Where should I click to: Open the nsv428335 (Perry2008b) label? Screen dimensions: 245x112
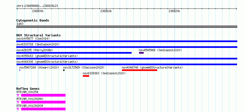[35, 50]
